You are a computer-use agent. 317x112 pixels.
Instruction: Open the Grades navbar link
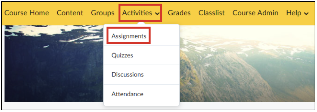[x=179, y=13]
